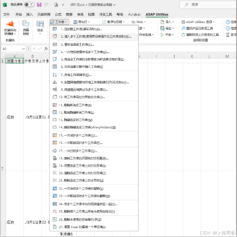The image size is (237, 237).
Task: Click icon for item 11 删除所有空工作表
Action: click(55, 105)
